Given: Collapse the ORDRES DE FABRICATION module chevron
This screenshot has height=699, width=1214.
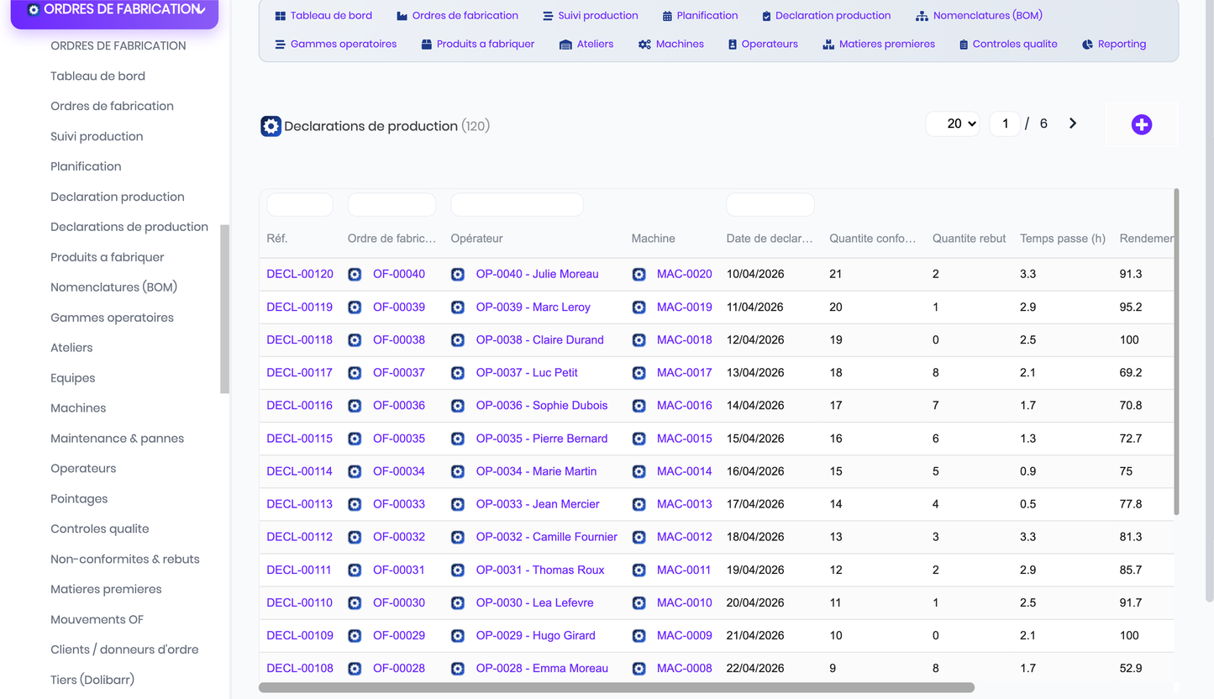Looking at the screenshot, I should coord(200,9).
